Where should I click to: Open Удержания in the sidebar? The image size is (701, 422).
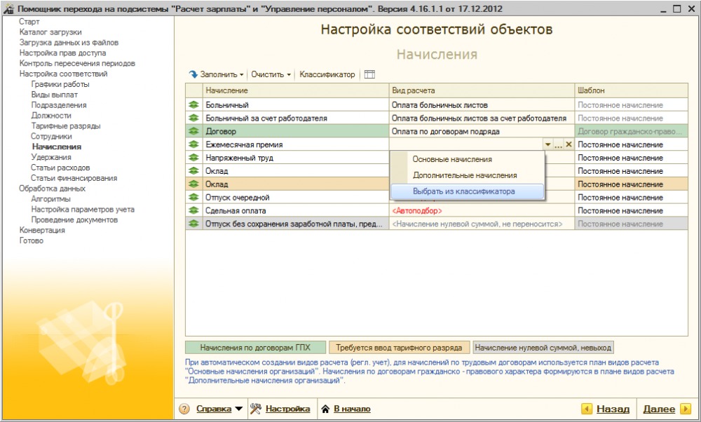coord(51,157)
